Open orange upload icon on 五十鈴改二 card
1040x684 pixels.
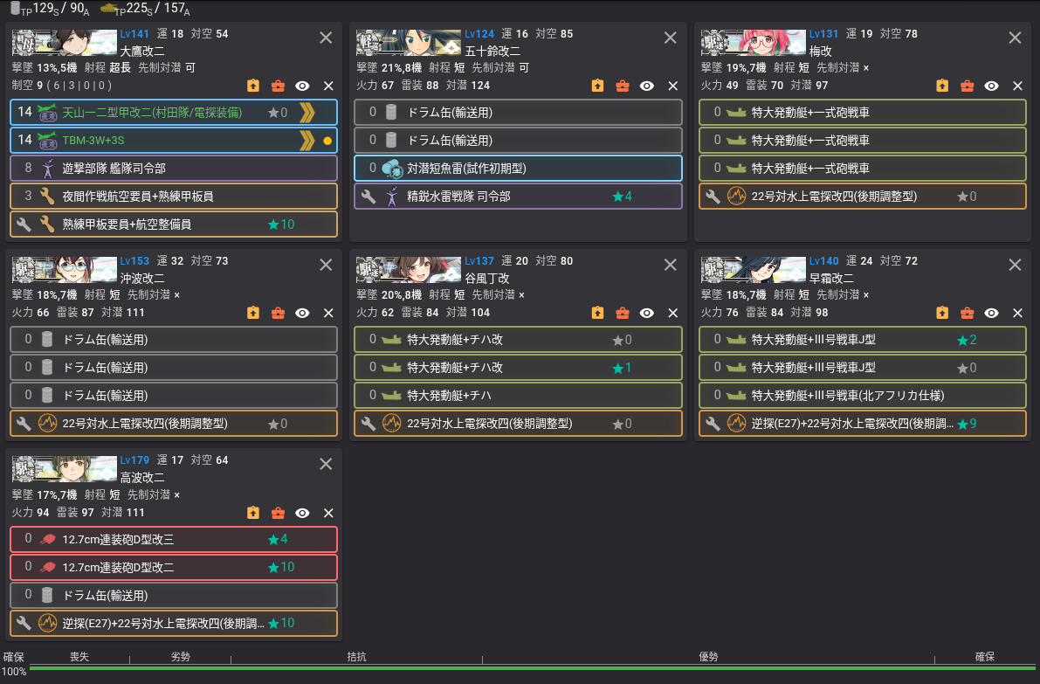coord(597,86)
